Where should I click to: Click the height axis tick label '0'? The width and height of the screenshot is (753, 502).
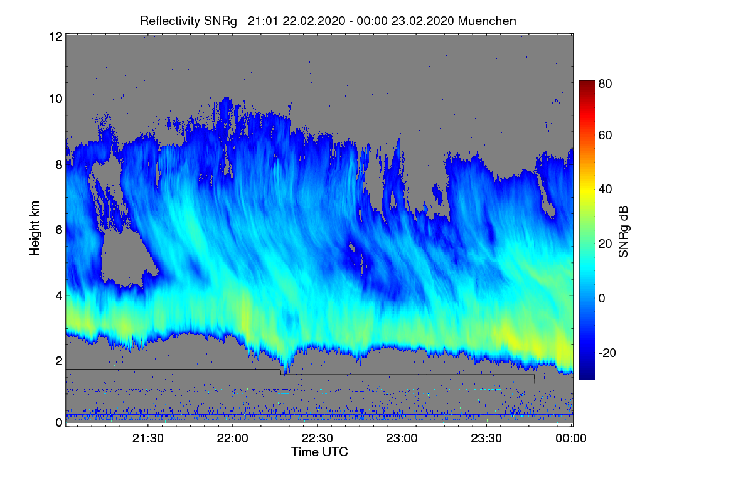tap(58, 422)
